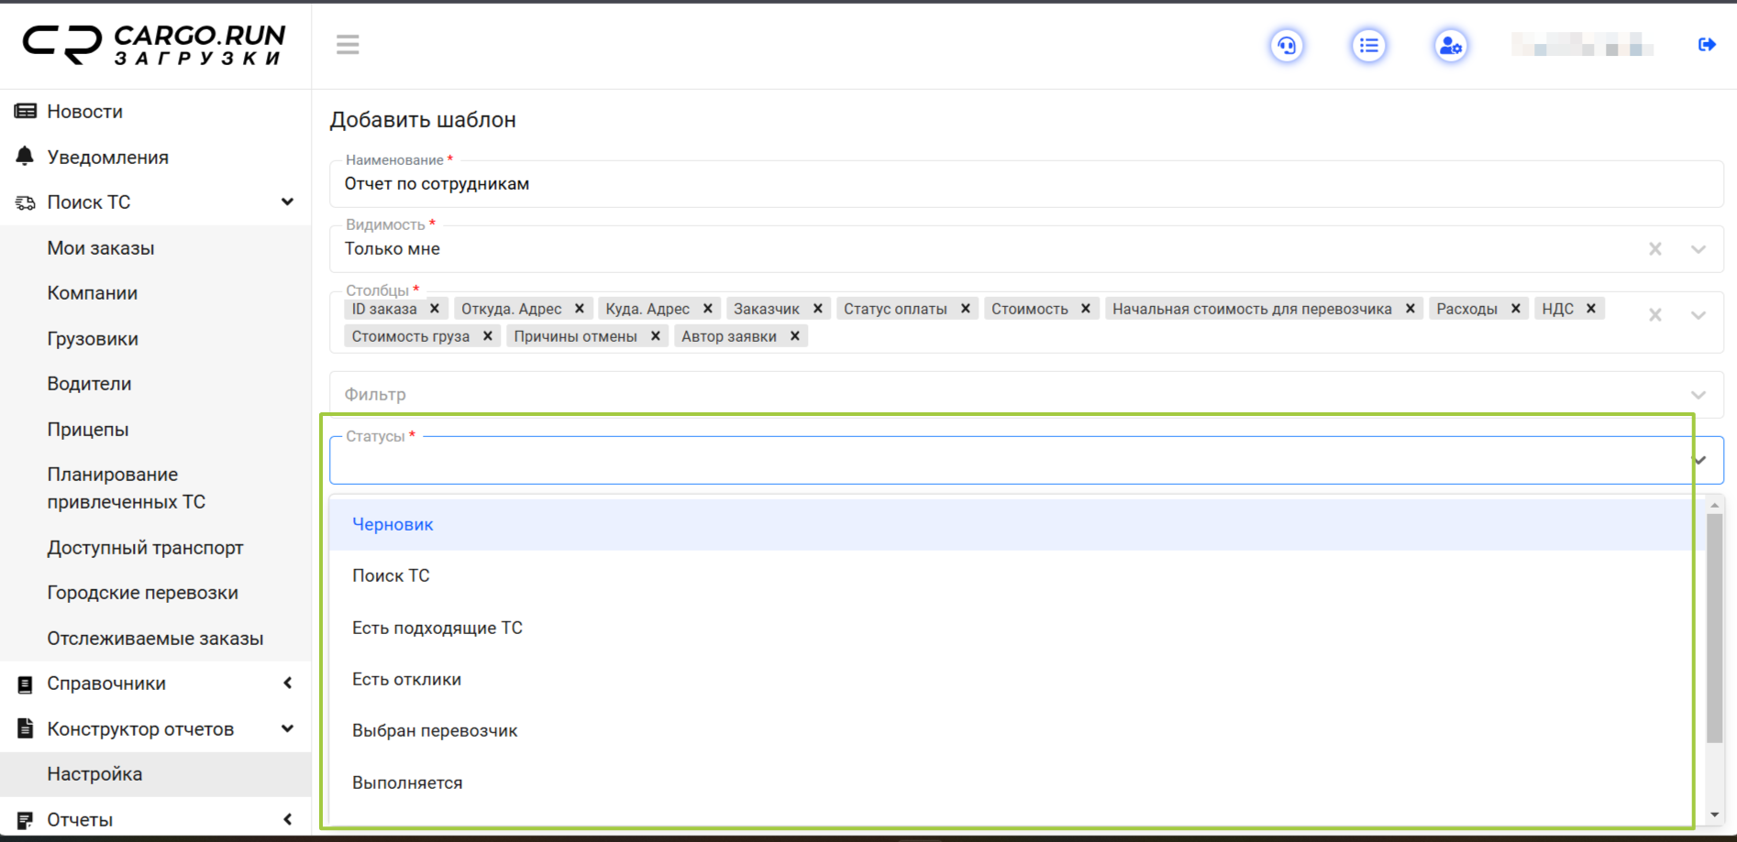Click the status list scroll-down arrow
Viewport: 1737px width, 842px height.
pos(1715,815)
